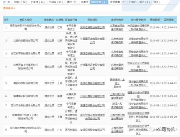
Task: Open 南京证券股份有限公司 sponsor link
Action: [93, 27]
